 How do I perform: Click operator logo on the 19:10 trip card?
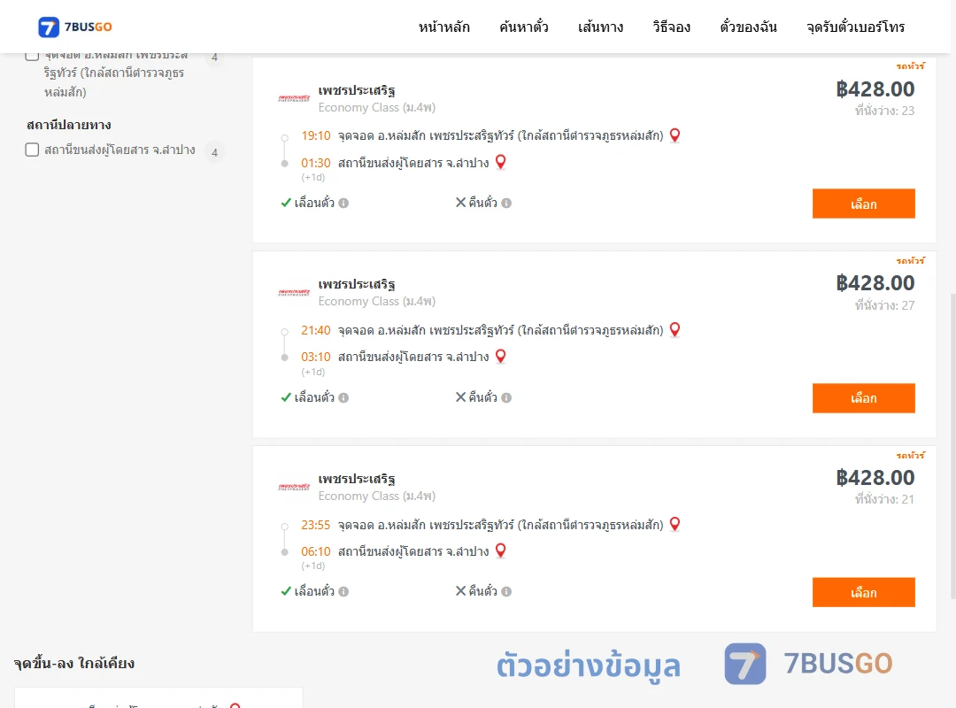[x=294, y=97]
